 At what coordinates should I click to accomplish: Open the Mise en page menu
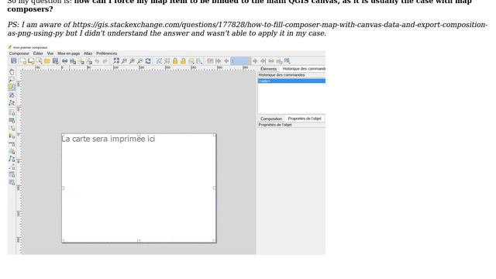click(x=69, y=53)
